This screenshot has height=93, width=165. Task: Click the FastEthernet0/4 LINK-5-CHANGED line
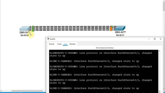94,88
